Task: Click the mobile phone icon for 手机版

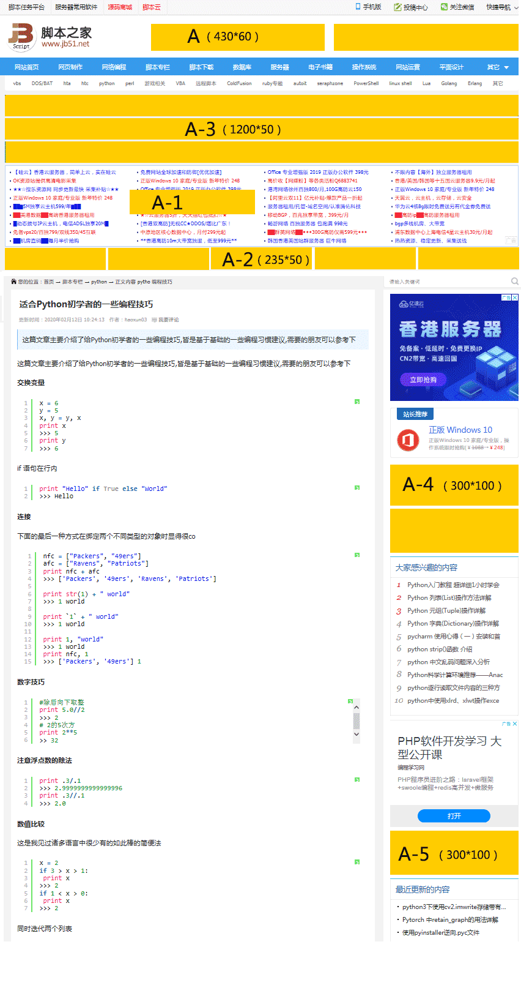Action: (358, 7)
